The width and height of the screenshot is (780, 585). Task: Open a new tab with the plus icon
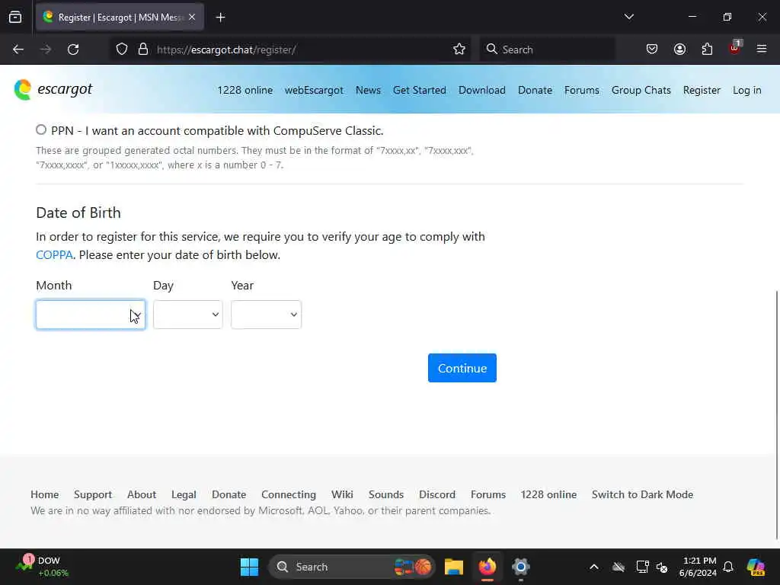coord(220,18)
